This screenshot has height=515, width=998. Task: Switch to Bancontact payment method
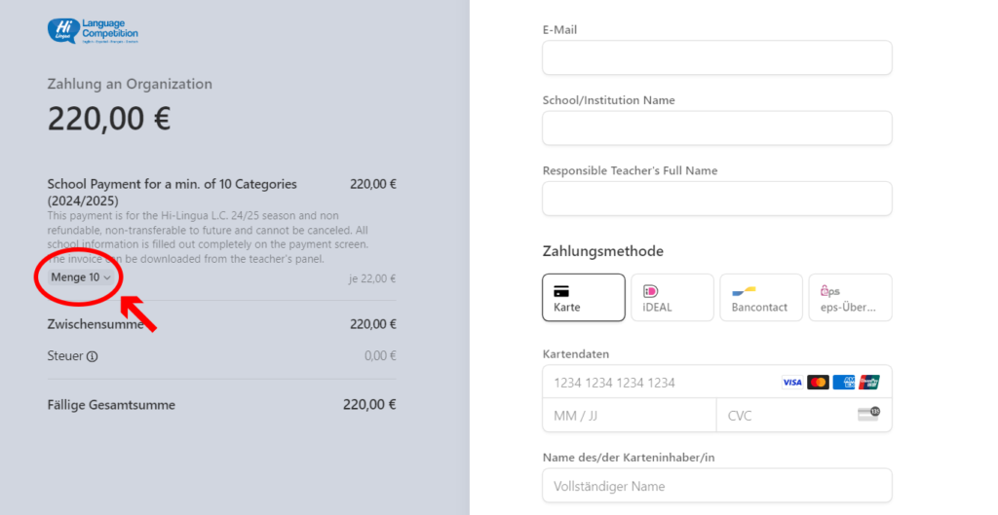click(760, 297)
